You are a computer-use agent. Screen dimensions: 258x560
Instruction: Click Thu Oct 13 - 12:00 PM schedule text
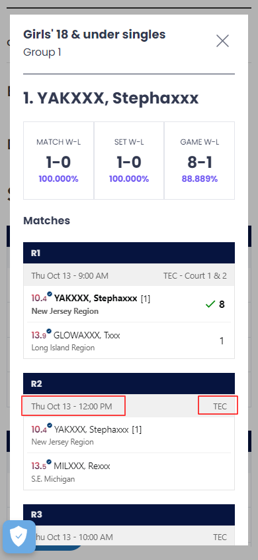click(71, 407)
